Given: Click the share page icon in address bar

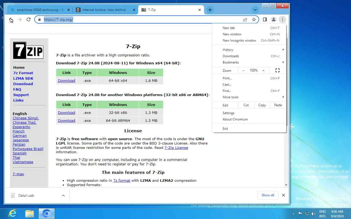Looking at the screenshot, I should pos(245,19).
